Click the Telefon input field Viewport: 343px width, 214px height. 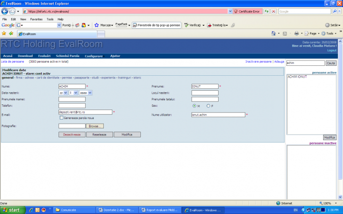click(x=72, y=106)
